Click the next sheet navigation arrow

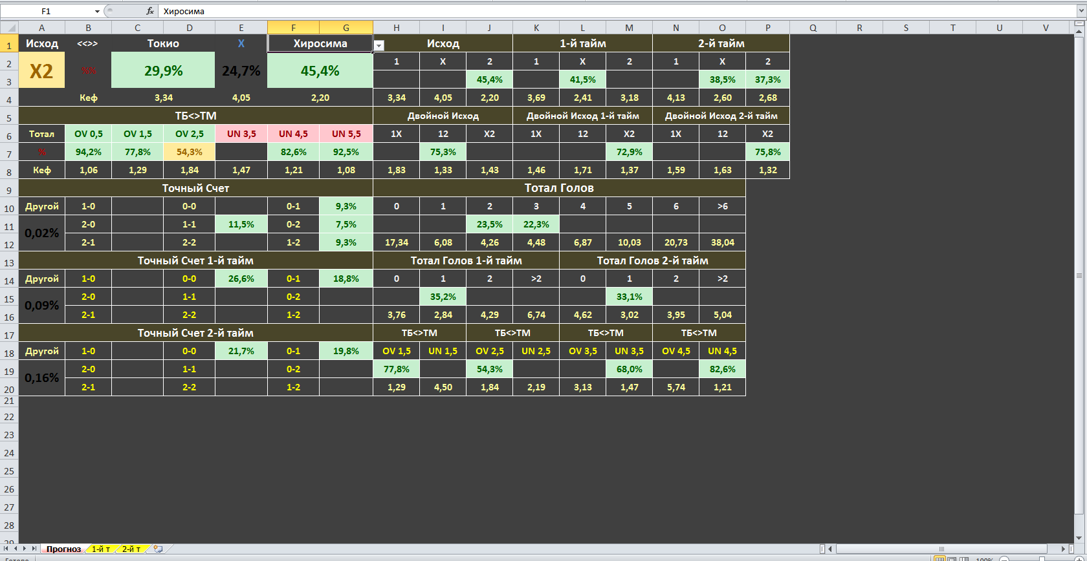[25, 549]
